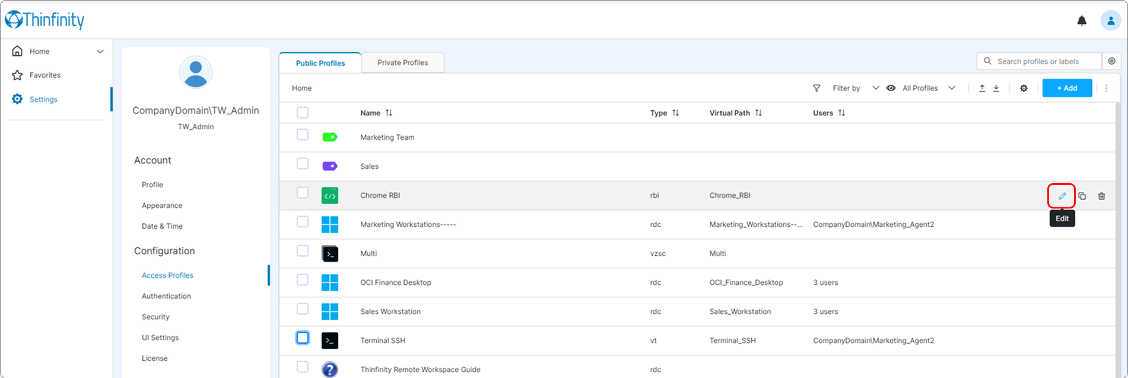Image resolution: width=1128 pixels, height=378 pixels.
Task: Sort by Name column arrows
Action: (x=389, y=113)
